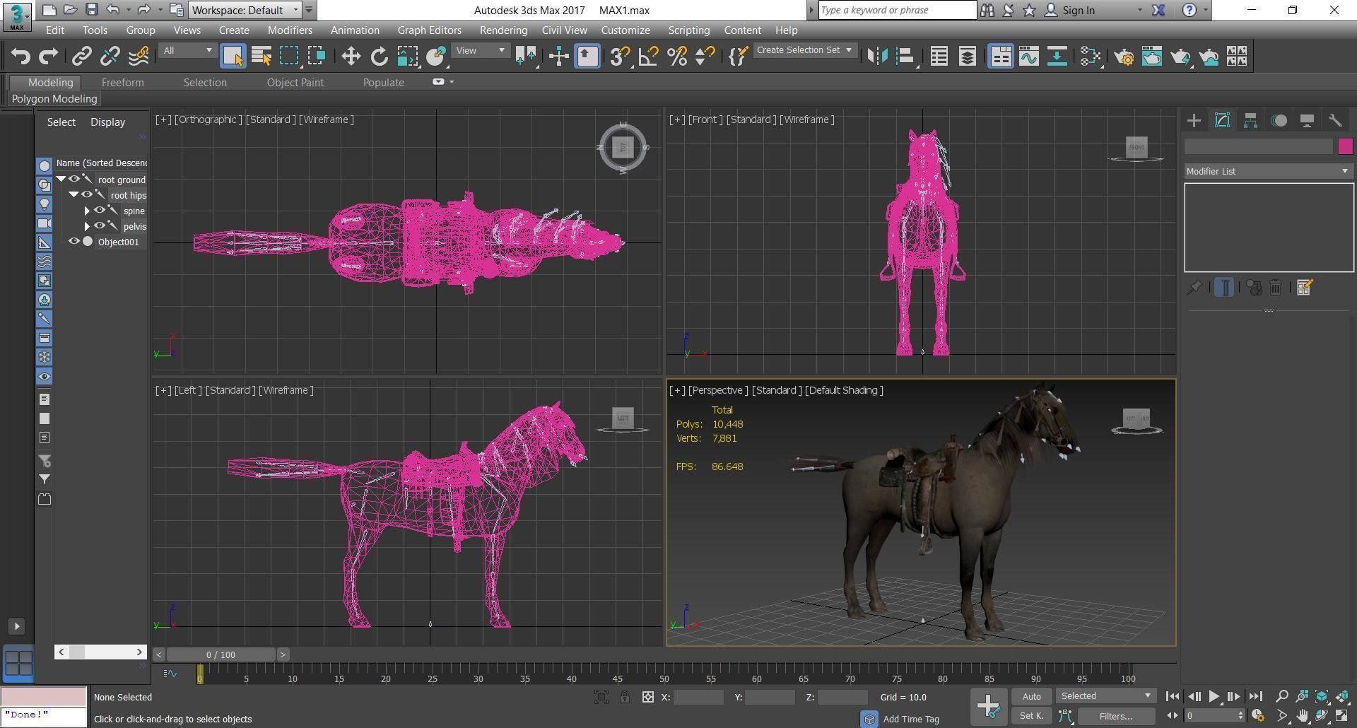
Task: Open the Rendering menu
Action: pos(503,30)
